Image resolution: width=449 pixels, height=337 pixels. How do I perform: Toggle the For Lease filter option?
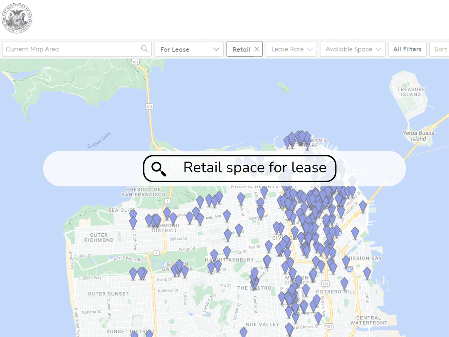coord(189,49)
